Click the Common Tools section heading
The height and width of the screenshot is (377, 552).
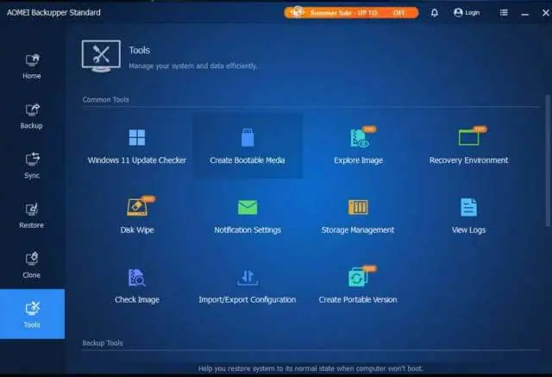click(x=105, y=99)
